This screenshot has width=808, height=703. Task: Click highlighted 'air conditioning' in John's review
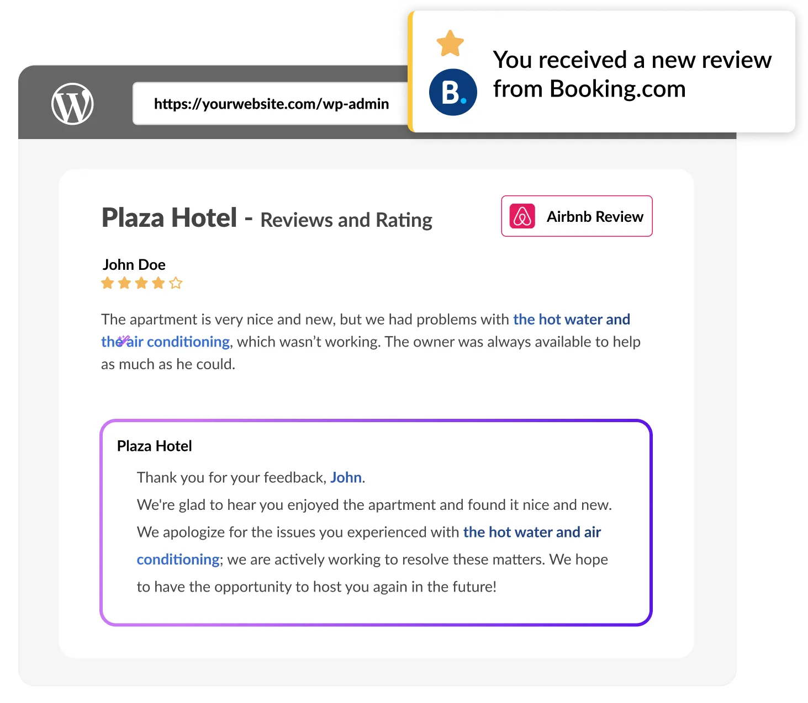point(178,342)
